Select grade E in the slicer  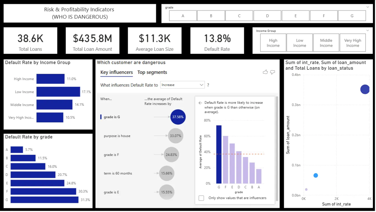click(296, 16)
